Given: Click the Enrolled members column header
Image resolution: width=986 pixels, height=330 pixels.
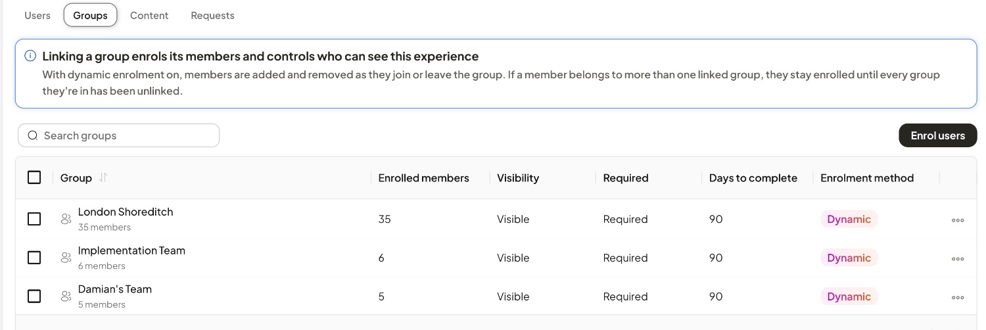Looking at the screenshot, I should (x=424, y=177).
